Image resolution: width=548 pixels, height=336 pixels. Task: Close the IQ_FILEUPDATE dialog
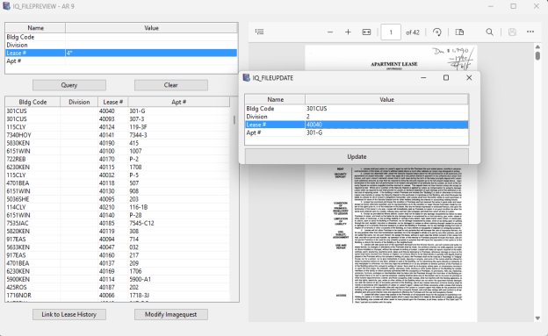[x=469, y=77]
